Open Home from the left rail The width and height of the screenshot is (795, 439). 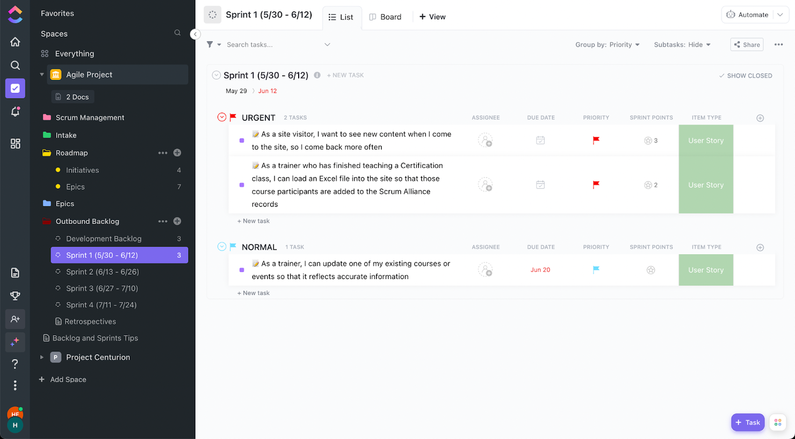(15, 42)
